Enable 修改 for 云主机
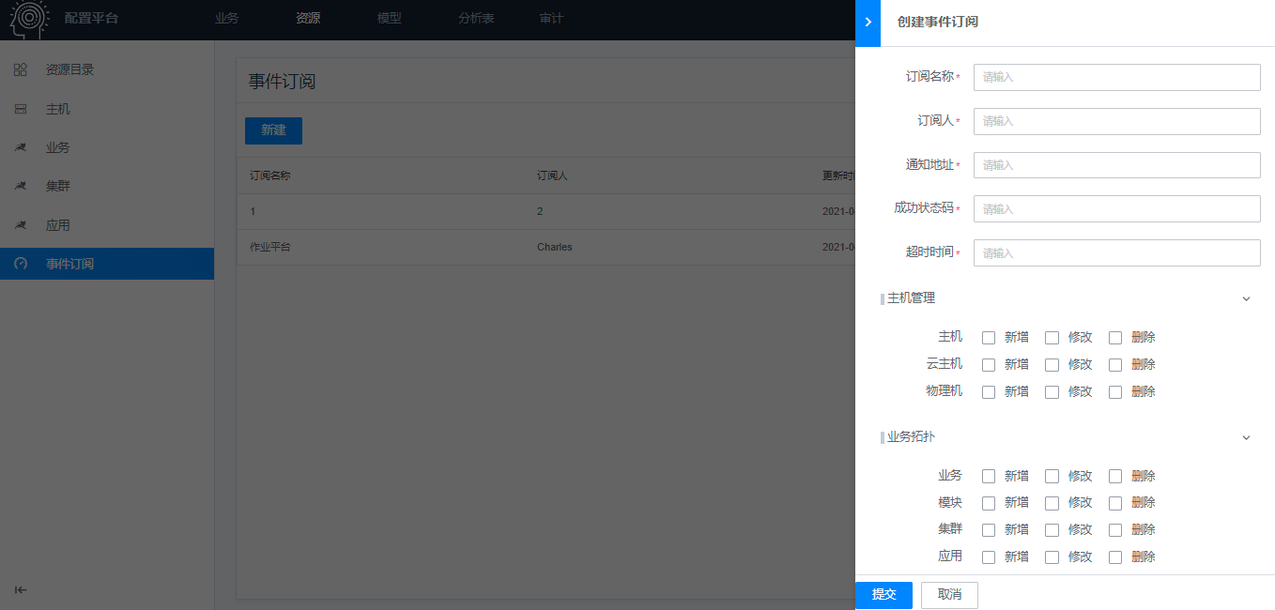The width and height of the screenshot is (1275, 610). (1052, 365)
